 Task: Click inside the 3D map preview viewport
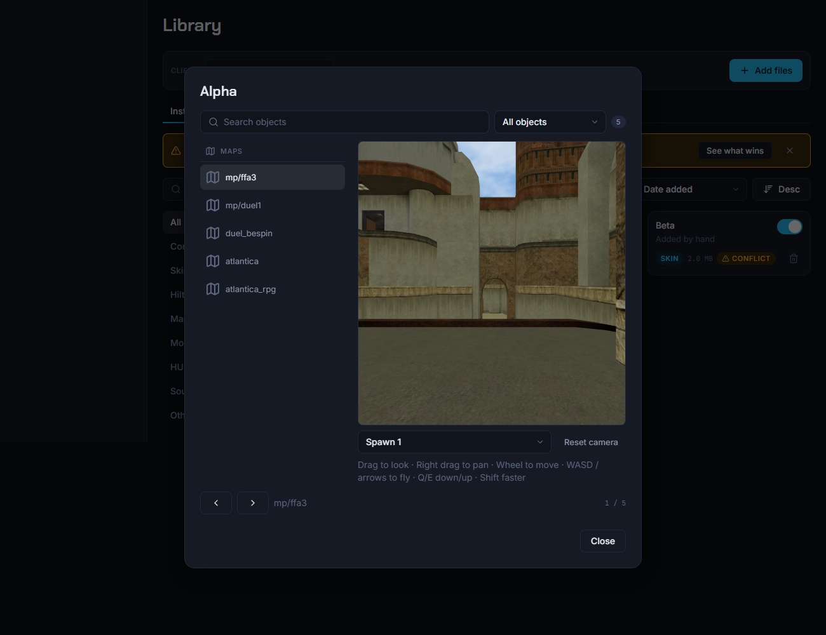[x=492, y=283]
